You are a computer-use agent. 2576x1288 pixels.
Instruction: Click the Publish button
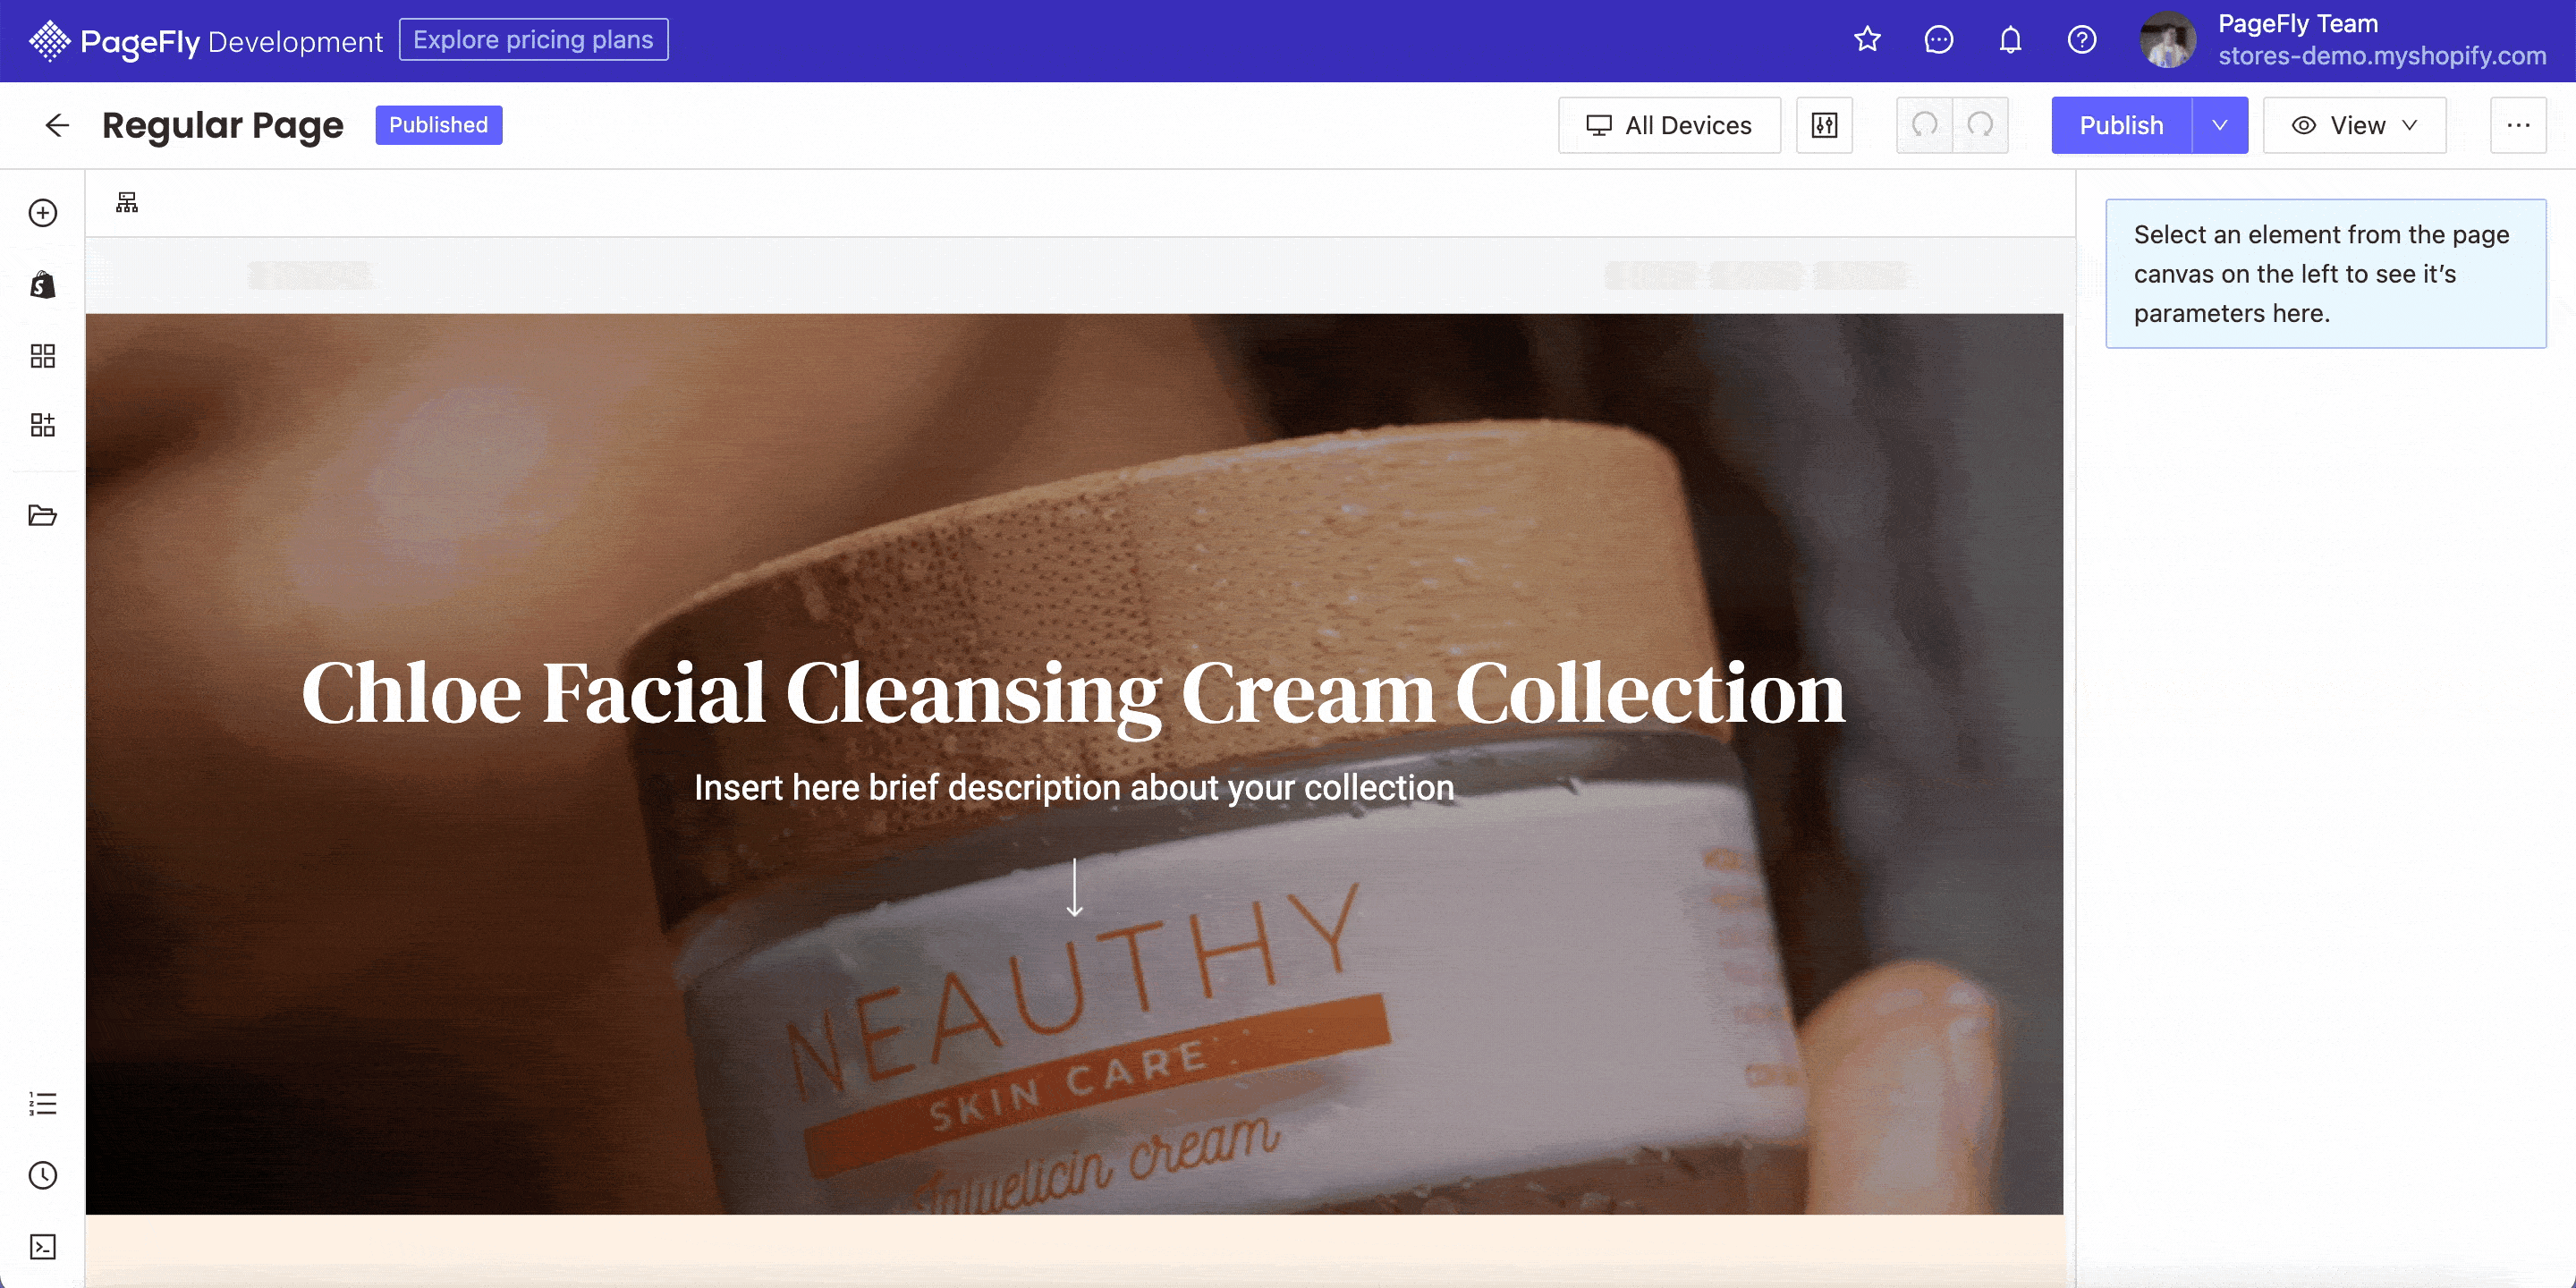pyautogui.click(x=2121, y=125)
